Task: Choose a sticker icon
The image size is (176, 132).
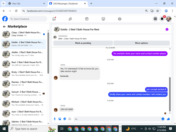Action: [65, 119]
